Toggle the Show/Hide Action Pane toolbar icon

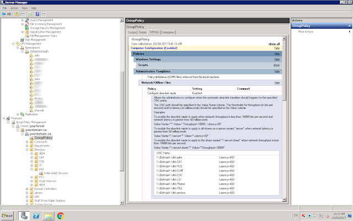pos(44,14)
